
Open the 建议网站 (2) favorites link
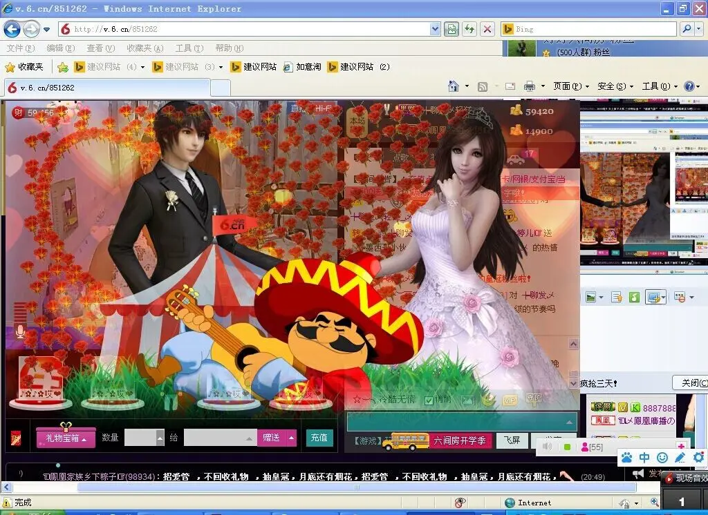click(360, 67)
